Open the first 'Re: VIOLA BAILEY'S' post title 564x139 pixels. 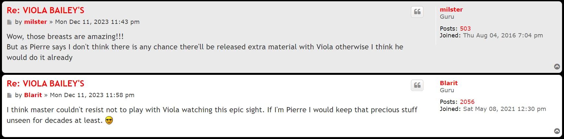45,10
